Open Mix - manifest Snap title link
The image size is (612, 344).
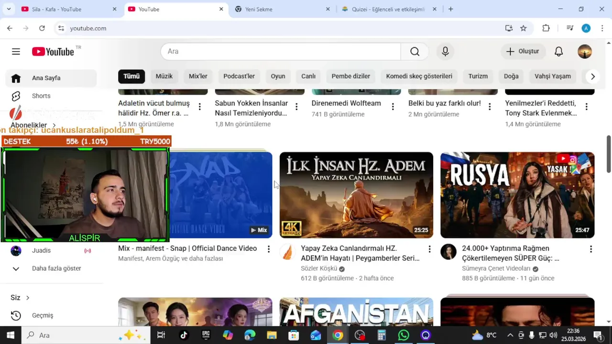click(187, 248)
